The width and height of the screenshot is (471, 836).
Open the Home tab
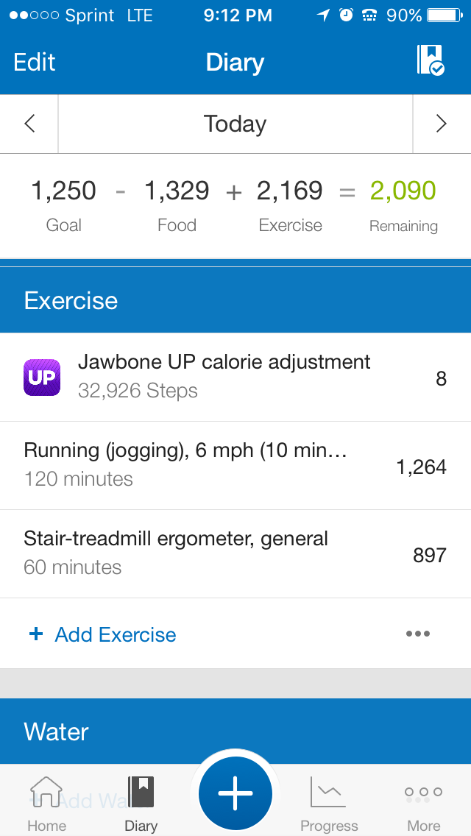tap(46, 802)
